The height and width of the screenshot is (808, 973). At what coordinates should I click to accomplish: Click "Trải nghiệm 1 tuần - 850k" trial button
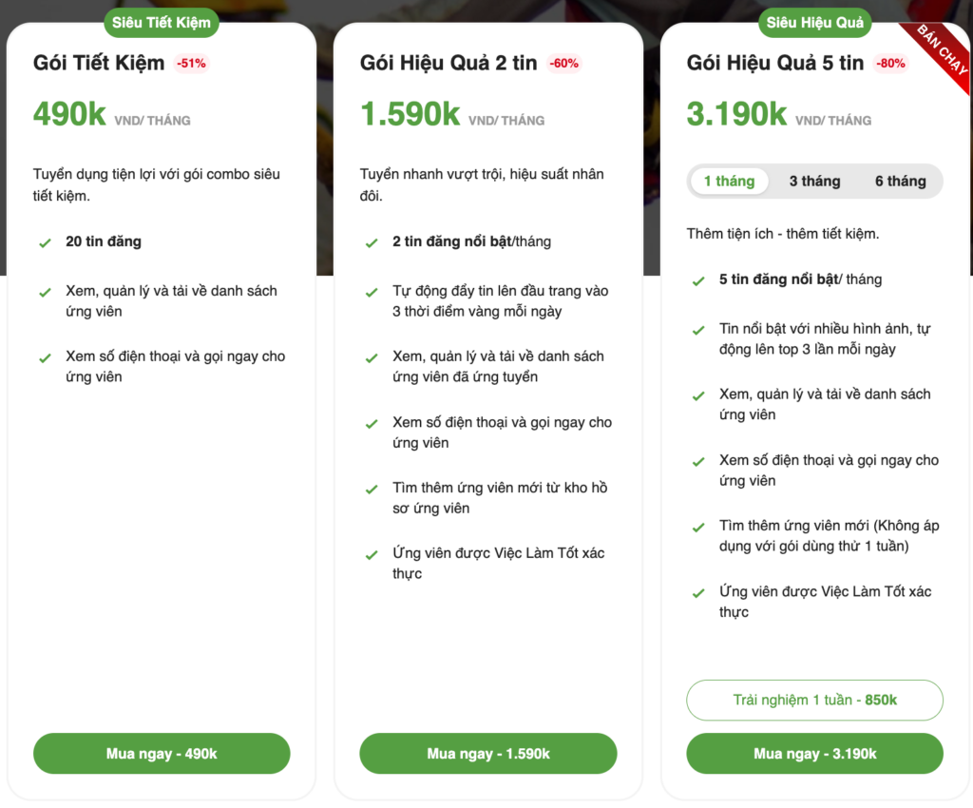[814, 701]
